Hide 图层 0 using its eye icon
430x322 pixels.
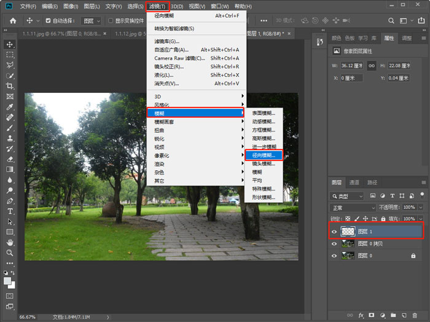click(334, 256)
